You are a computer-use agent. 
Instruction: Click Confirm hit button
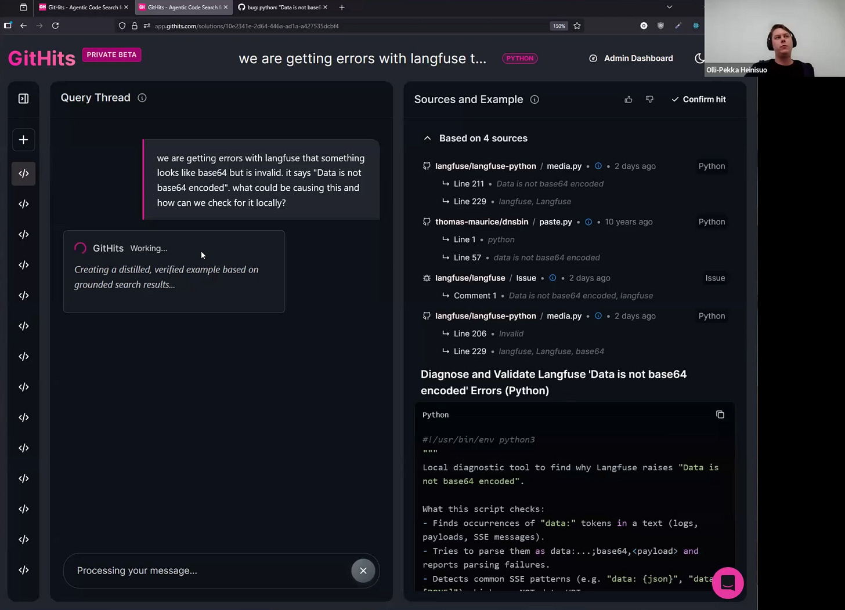click(x=699, y=100)
